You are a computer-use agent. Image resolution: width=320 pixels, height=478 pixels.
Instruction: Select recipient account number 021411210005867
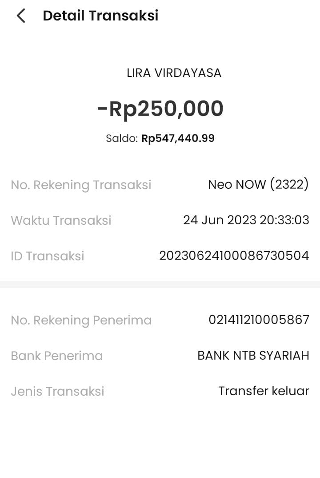259,320
